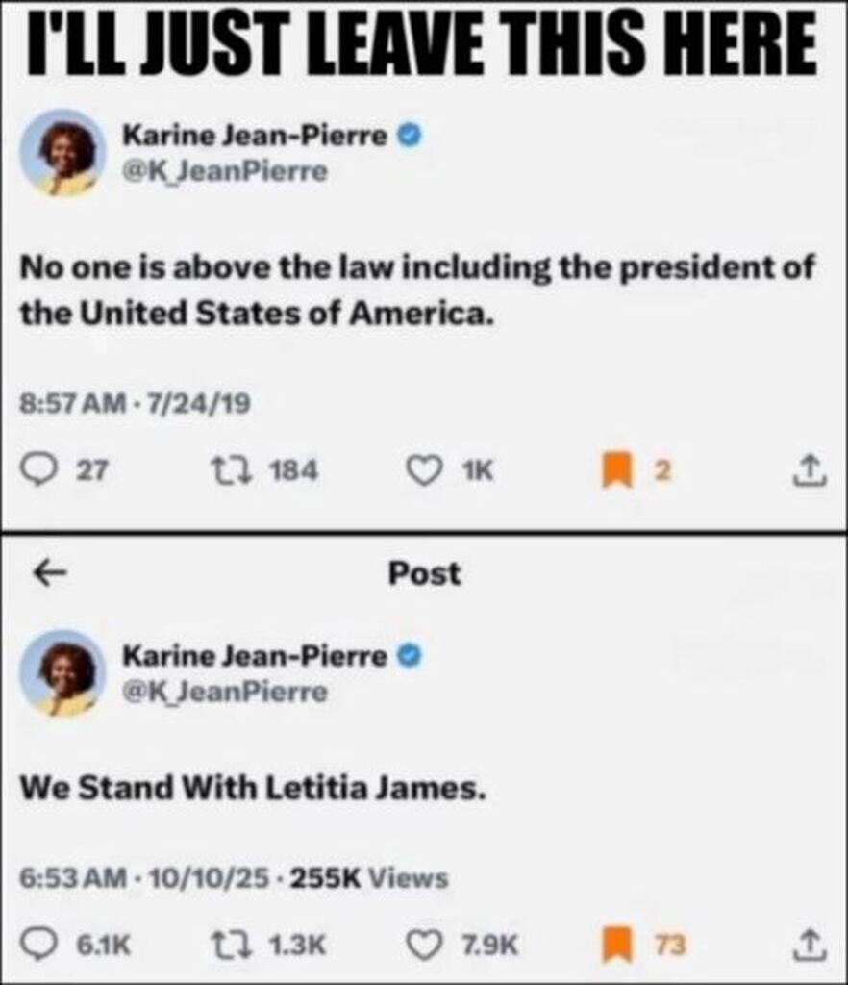Toggle the bookmark showing 73 saves
This screenshot has height=985, width=848.
click(x=617, y=946)
